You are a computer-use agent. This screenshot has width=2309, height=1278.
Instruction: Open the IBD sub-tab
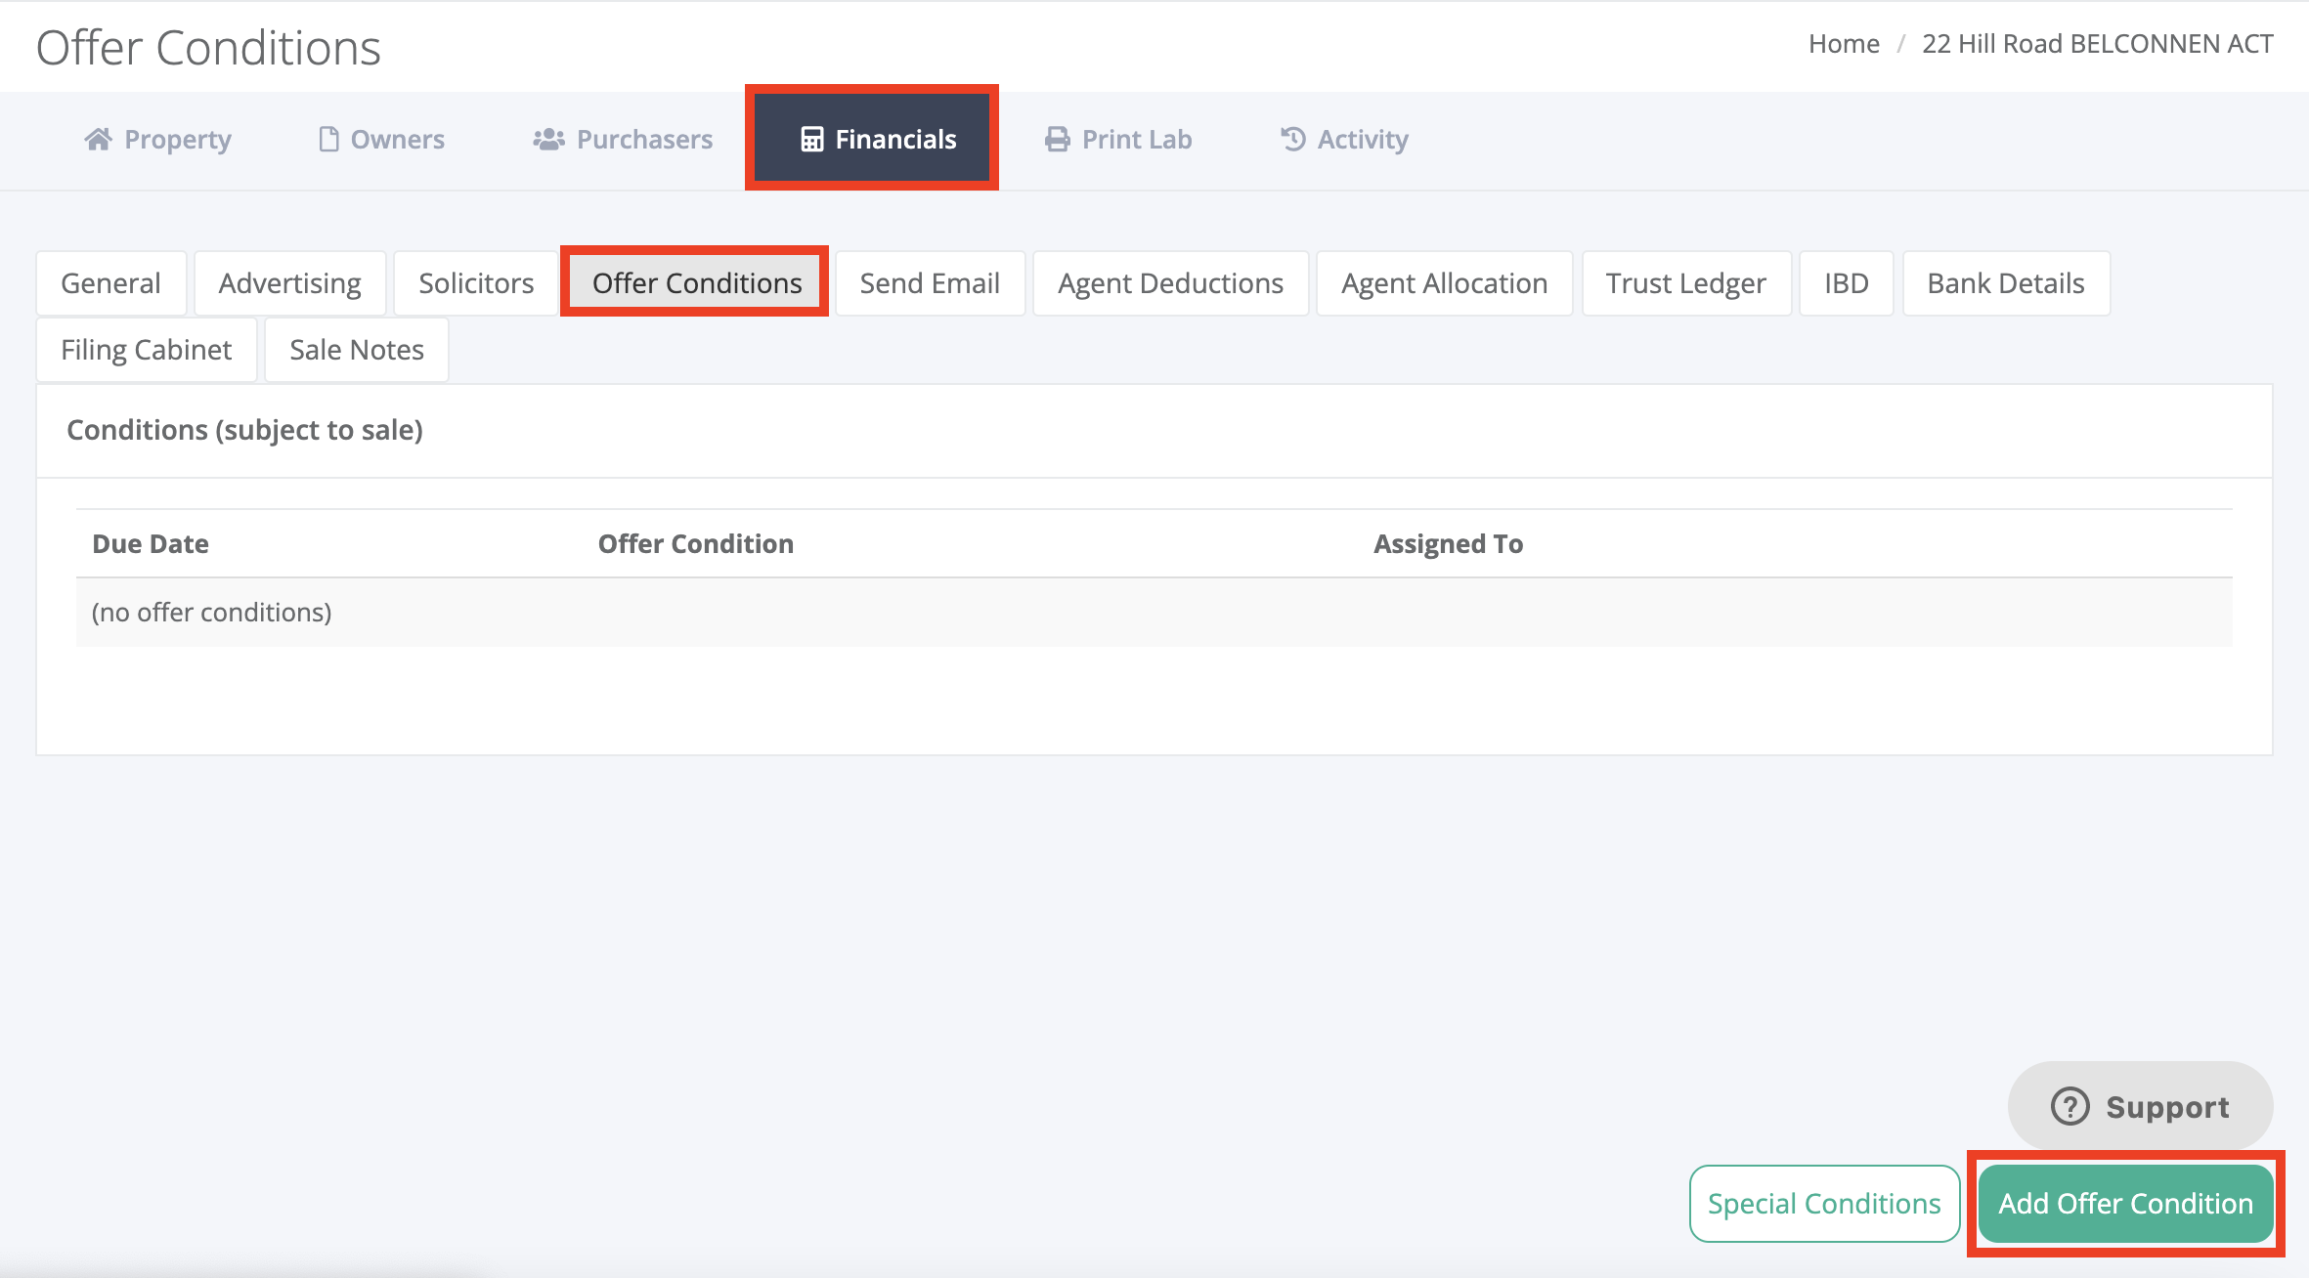click(1846, 283)
